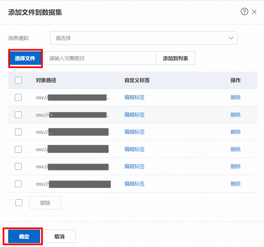Click 编辑标签 in the fifth row
The image size is (264, 247).
135,166
